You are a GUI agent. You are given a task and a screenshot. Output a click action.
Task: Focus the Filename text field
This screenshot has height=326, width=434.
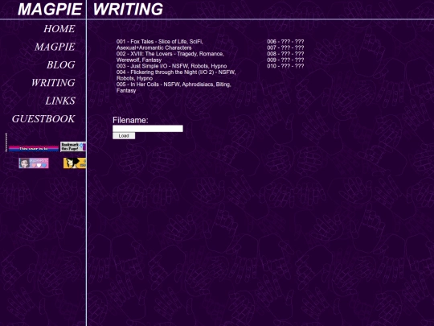tap(148, 128)
